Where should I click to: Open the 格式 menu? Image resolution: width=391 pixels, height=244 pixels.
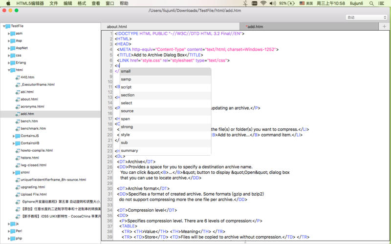tap(82, 3)
